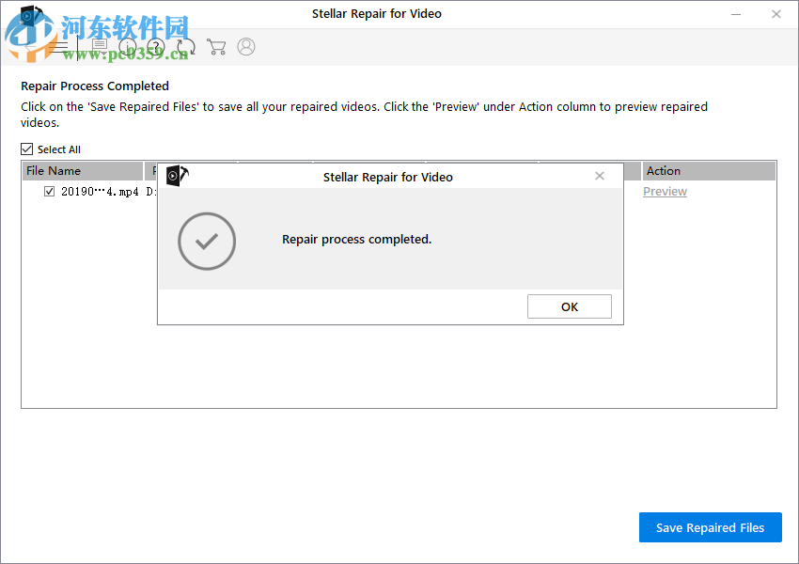Toggle the checkbox next to the mp4 file
This screenshot has width=799, height=564.
[49, 191]
